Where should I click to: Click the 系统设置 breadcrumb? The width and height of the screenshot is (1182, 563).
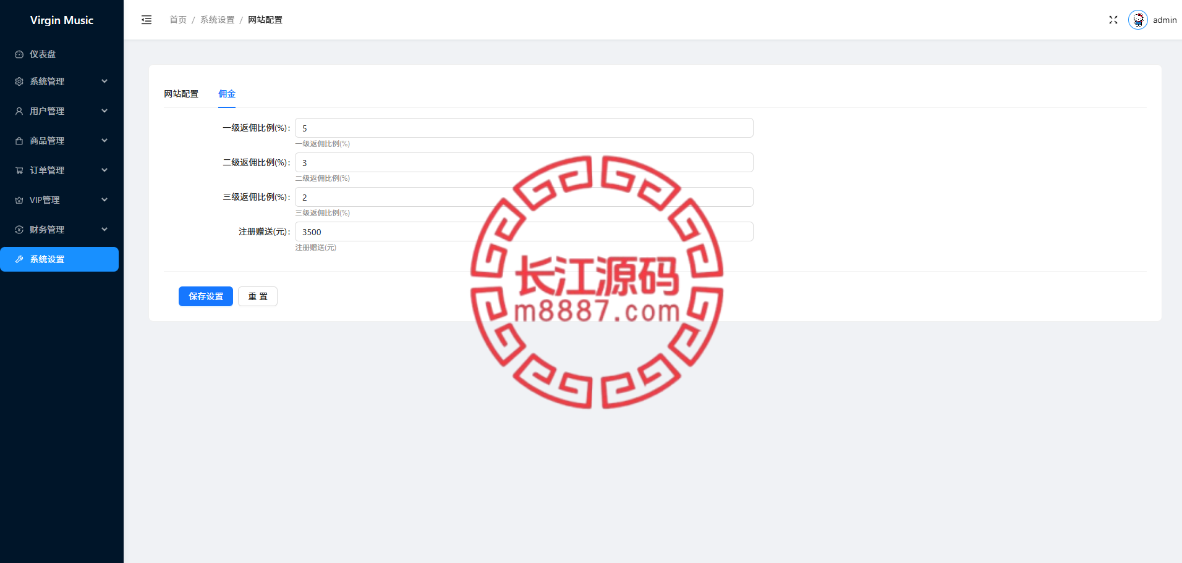(218, 20)
